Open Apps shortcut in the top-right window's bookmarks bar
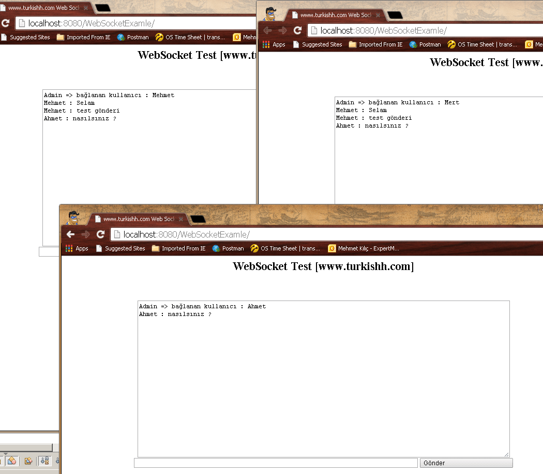 (274, 44)
